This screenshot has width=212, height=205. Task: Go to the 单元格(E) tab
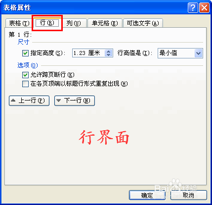[x=105, y=23]
